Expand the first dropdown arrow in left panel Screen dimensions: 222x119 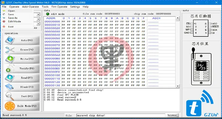click(x=38, y=14)
